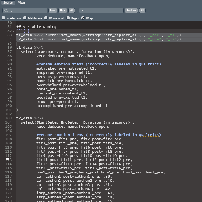Click 'nervous_pre=nervous_t1,' line
The image size is (202, 202).
point(62,77)
